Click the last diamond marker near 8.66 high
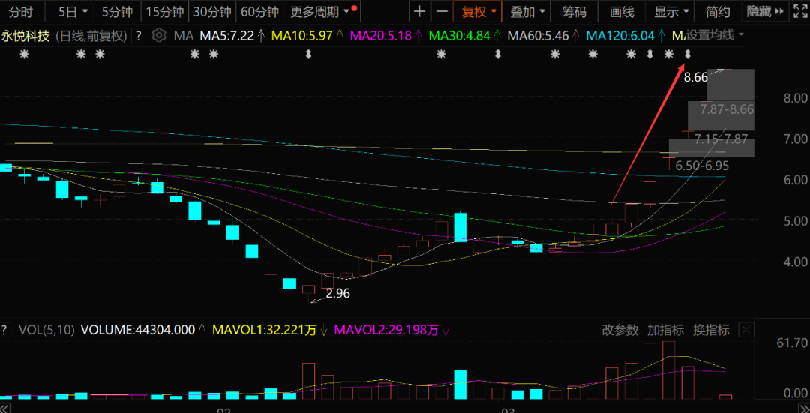 [x=688, y=54]
